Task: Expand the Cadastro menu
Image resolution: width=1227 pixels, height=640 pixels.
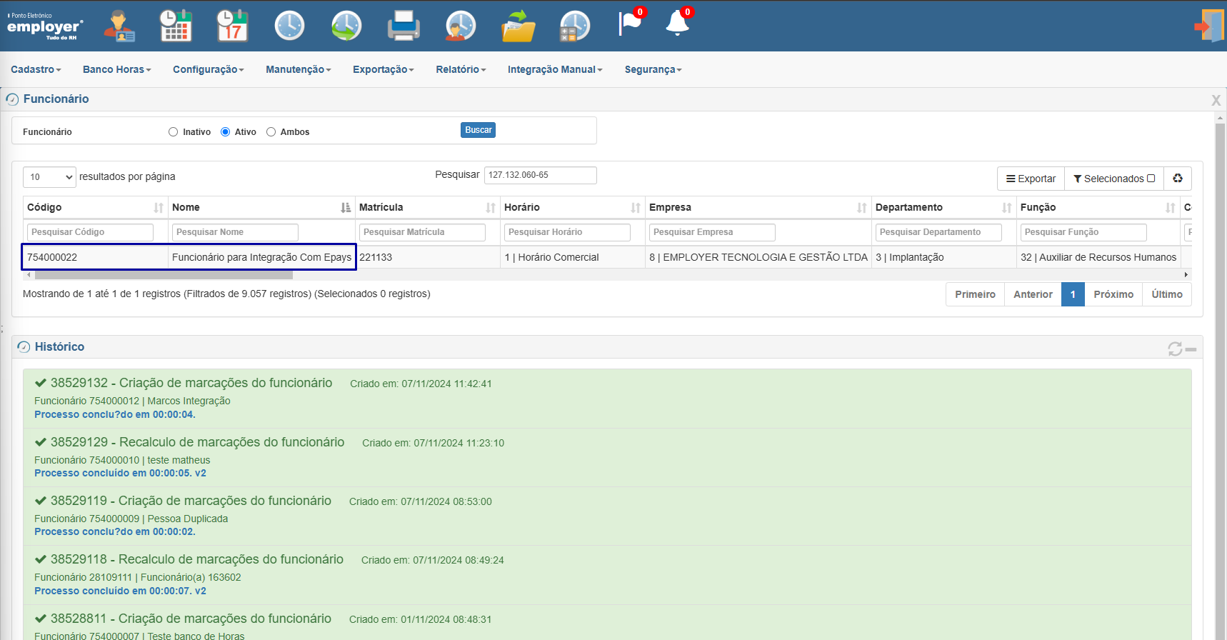Action: pyautogui.click(x=36, y=69)
